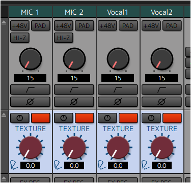Screen dimensions: 191x183
Task: Toggle high-pass filter icon on MIC 1
Action: point(30,89)
